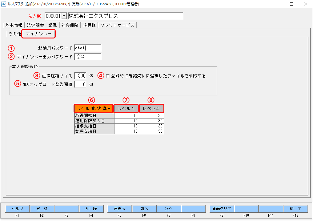313x221 pixels.
Task: Open the 住民税 tab
Action: click(x=89, y=25)
